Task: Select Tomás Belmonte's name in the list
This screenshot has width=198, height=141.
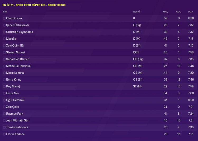Action: (17, 128)
